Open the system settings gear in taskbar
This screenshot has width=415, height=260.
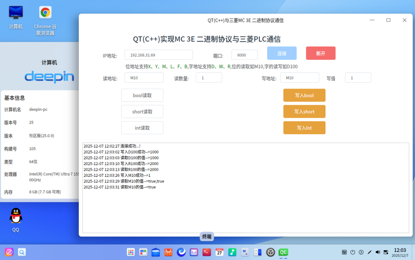pyautogui.click(x=271, y=252)
